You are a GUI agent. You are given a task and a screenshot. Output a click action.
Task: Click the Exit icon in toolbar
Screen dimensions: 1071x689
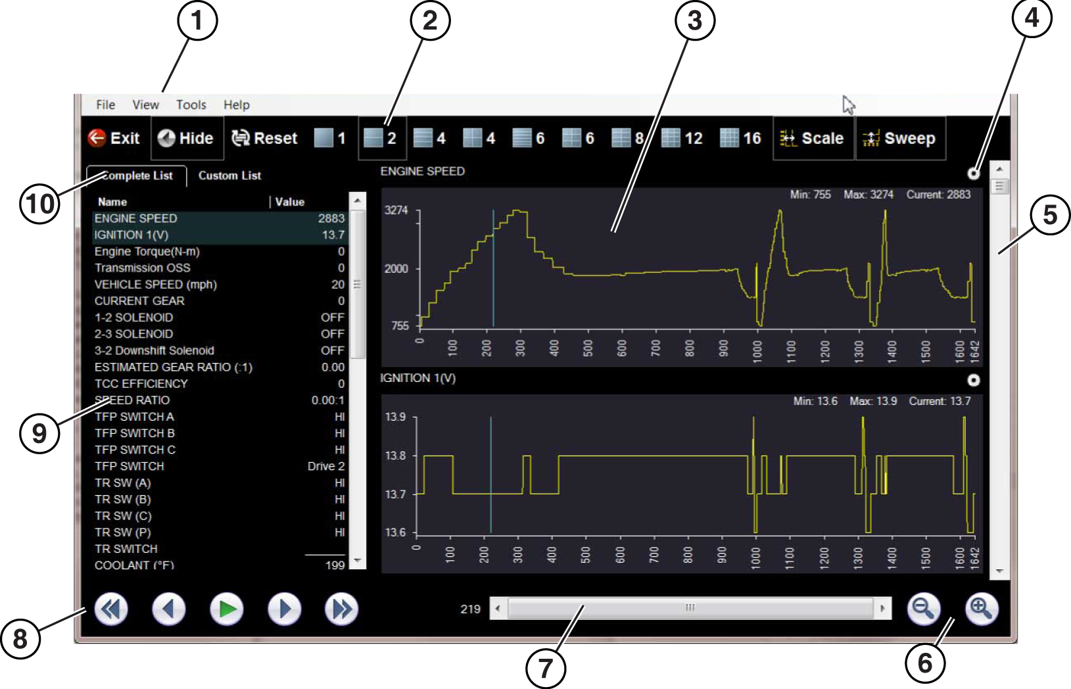(97, 138)
